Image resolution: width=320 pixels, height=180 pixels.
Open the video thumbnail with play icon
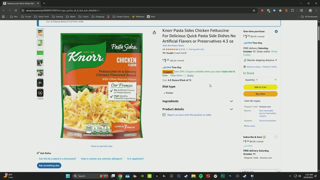pos(40,93)
